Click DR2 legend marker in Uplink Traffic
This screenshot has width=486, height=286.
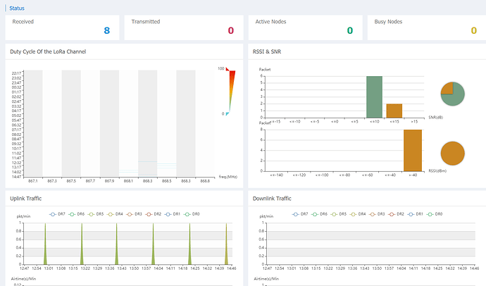click(150, 213)
